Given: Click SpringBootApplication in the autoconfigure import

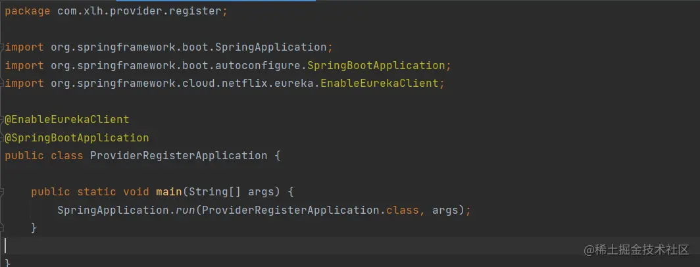Looking at the screenshot, I should [x=376, y=66].
